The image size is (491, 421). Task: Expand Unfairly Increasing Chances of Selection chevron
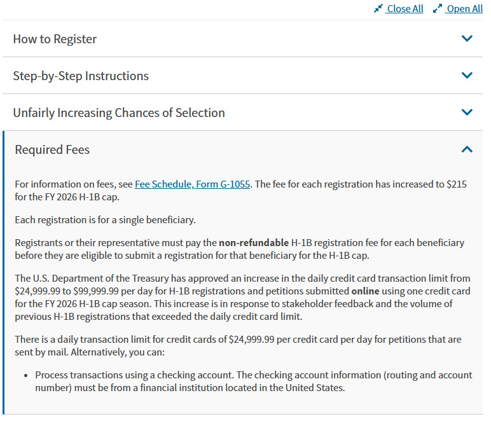(x=467, y=112)
